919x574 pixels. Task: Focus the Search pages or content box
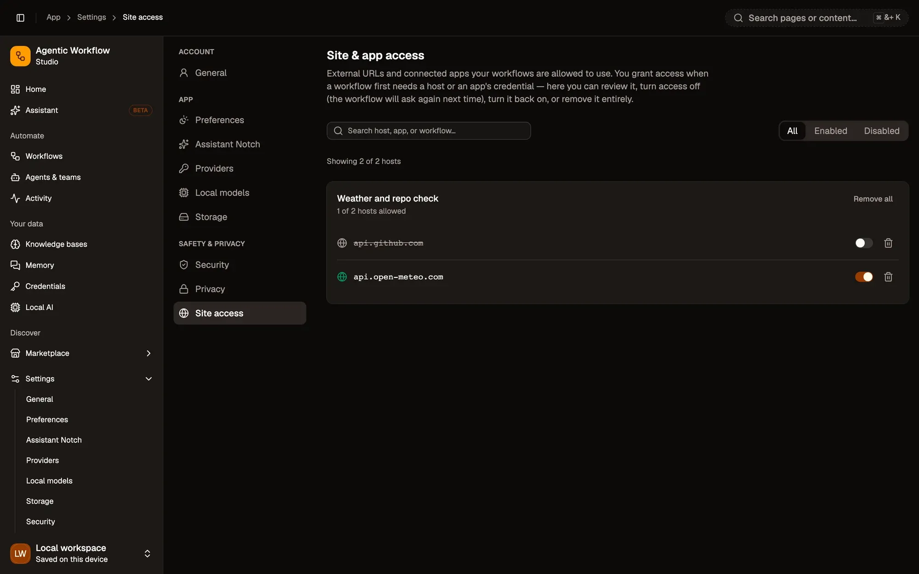817,18
